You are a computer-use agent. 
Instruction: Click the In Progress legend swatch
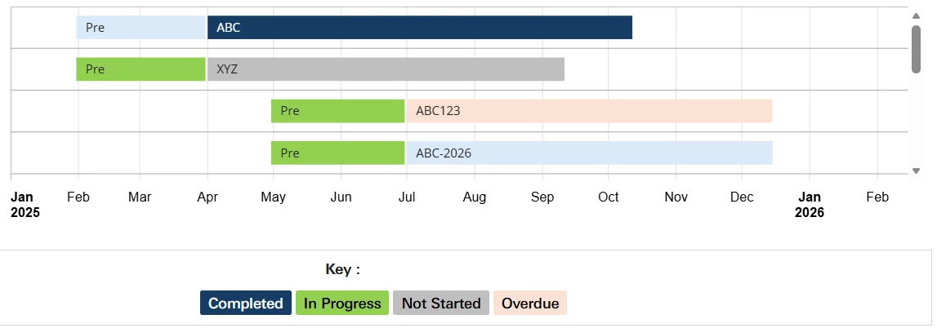click(342, 303)
